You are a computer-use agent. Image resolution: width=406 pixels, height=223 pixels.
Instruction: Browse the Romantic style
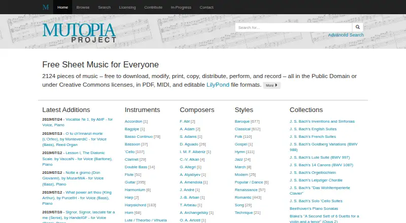[243, 197]
